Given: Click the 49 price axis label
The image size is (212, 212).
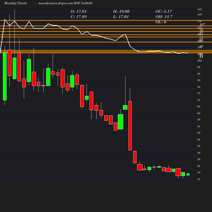Looking at the screenshot, I should coord(199,133).
